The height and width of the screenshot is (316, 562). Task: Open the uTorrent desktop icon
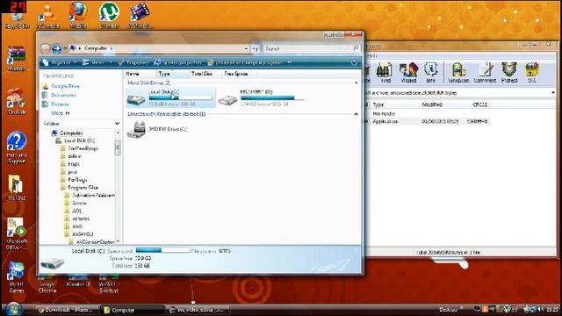pos(109,16)
